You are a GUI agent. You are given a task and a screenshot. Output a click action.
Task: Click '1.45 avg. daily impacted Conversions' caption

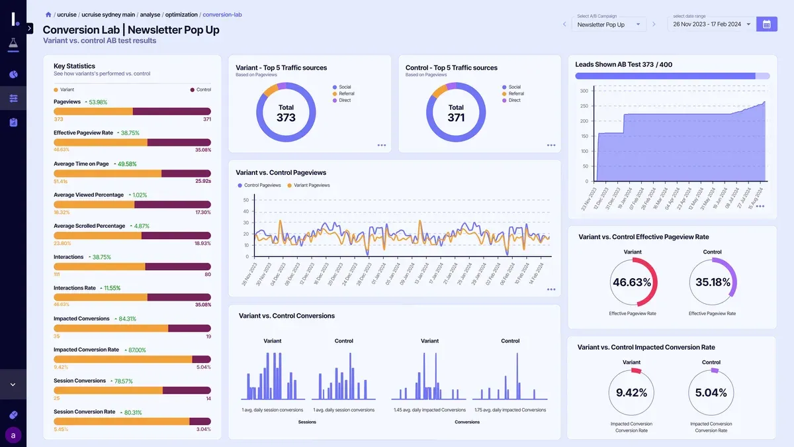(x=429, y=410)
